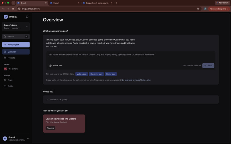Close the first Oraqul tab

[46, 3]
